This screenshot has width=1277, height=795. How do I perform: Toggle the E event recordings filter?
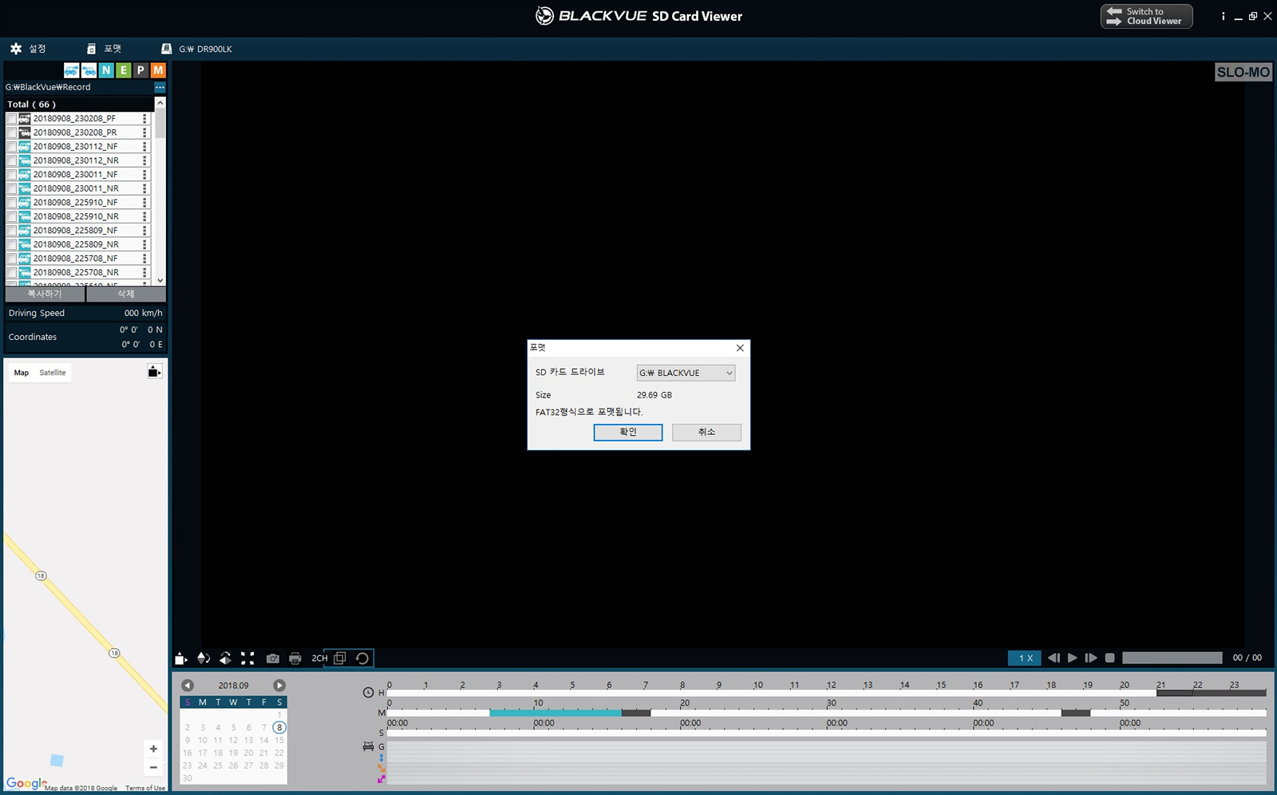click(124, 70)
